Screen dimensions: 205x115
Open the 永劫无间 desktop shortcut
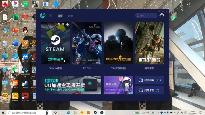click(25, 97)
